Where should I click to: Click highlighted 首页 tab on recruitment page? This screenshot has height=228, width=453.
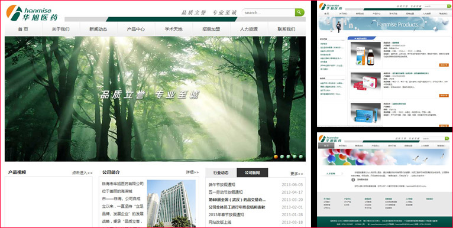tap(326, 146)
